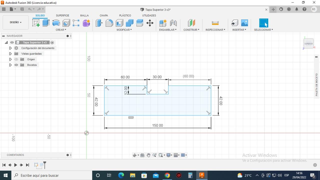The height and width of the screenshot is (180, 320).
Task: Click the Extrude tool icon
Action: 46,23
